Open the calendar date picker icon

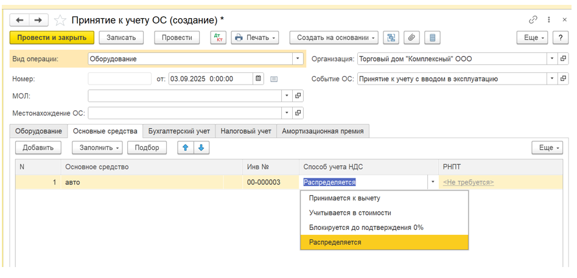(259, 78)
